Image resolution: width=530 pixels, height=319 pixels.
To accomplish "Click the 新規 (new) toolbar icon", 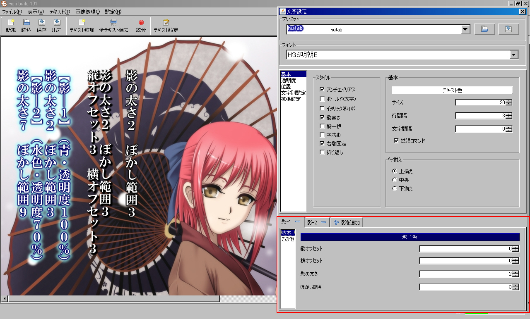I will pyautogui.click(x=11, y=26).
